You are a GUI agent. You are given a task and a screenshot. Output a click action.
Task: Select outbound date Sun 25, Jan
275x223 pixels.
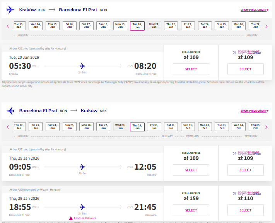click(x=222, y=26)
